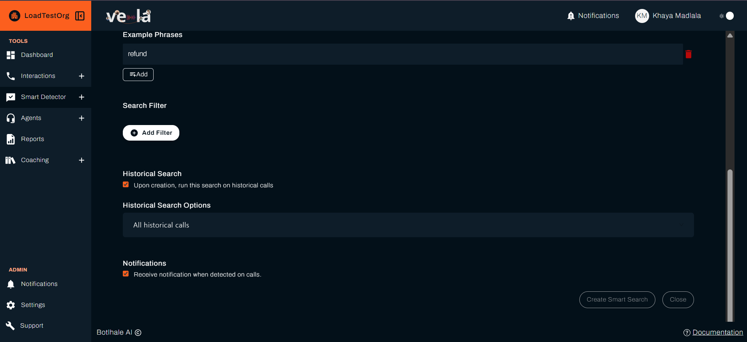Go to Agents in the sidebar

31,118
